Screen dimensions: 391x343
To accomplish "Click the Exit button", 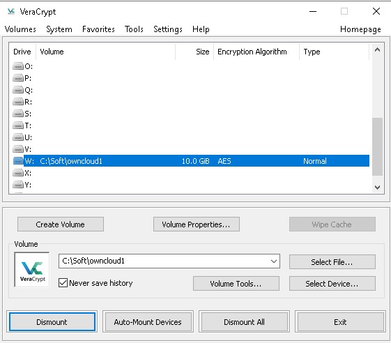I will coord(340,322).
